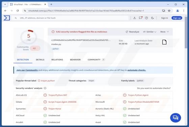Click the trojan.python threat label text
Screen dimensions: 189x127
(48, 81)
